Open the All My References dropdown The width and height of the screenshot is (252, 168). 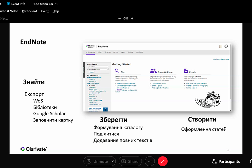(x=98, y=69)
